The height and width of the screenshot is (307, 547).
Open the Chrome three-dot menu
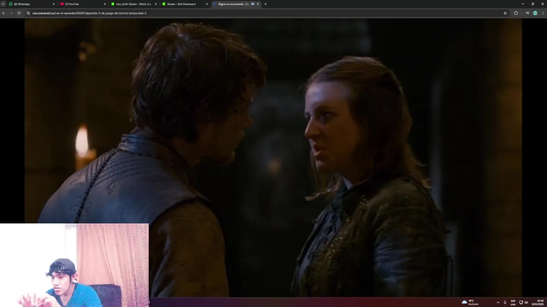pyautogui.click(x=543, y=13)
